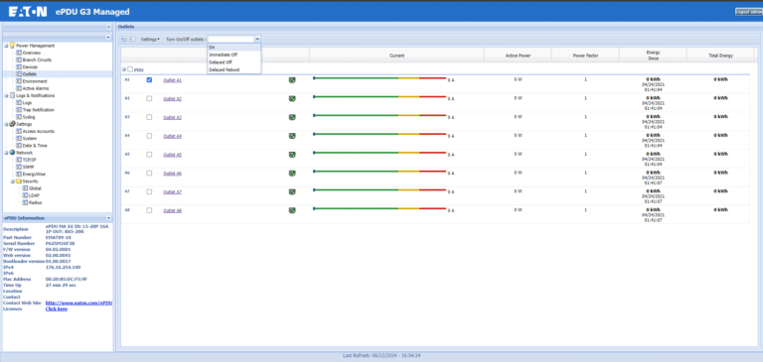Click the Settings gear icon in tree

12,124
